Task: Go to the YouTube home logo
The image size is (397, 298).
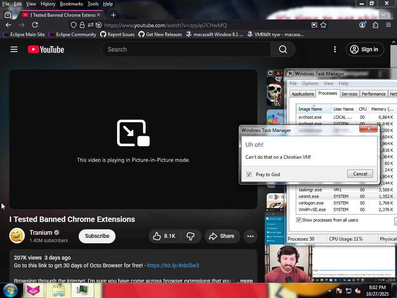Action: (x=46, y=49)
